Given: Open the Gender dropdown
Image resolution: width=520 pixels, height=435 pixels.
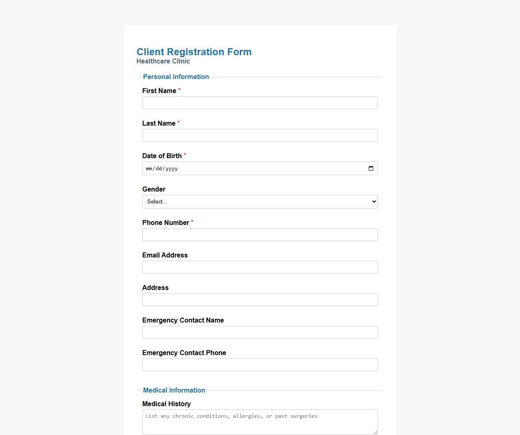Looking at the screenshot, I should 260,201.
